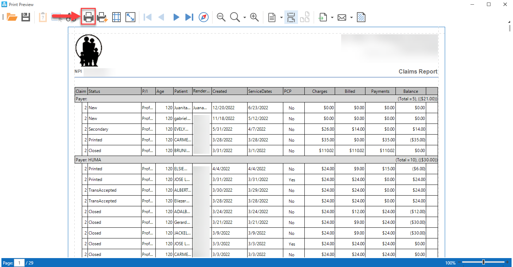This screenshot has height=267, width=513.
Task: Click the status bar zoom slider handle
Action: pyautogui.click(x=483, y=262)
